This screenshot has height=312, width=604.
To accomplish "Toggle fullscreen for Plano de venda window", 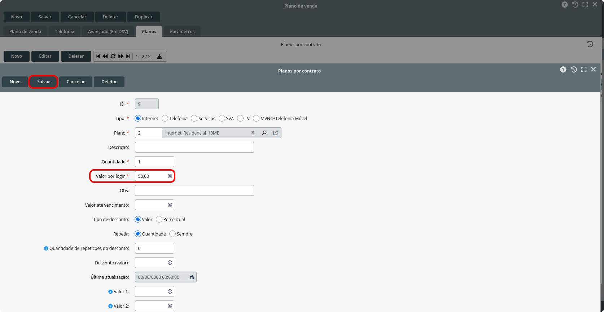I will (585, 5).
